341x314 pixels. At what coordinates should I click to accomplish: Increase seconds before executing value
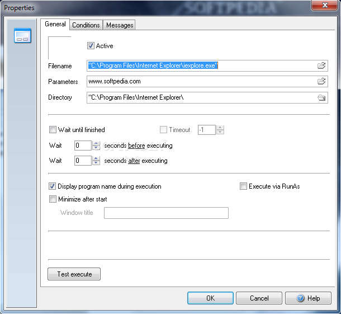pyautogui.click(x=96, y=143)
